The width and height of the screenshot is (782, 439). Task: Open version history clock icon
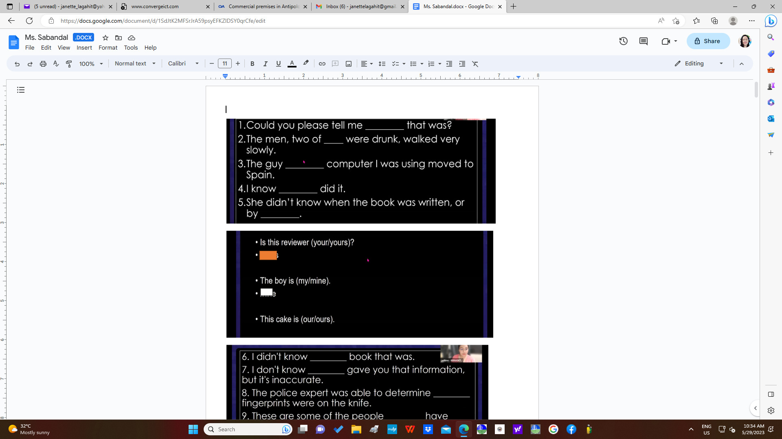point(623,41)
